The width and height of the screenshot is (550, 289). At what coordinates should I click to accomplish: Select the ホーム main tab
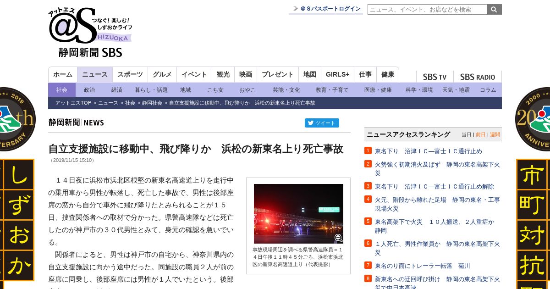63,74
